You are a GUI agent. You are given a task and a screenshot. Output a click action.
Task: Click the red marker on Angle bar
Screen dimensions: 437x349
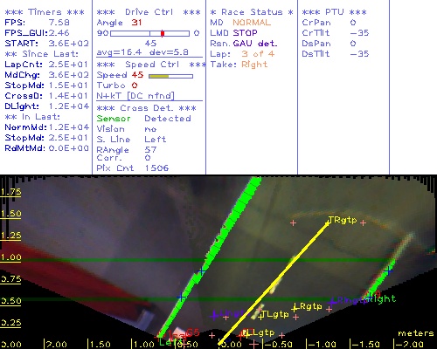163,33
